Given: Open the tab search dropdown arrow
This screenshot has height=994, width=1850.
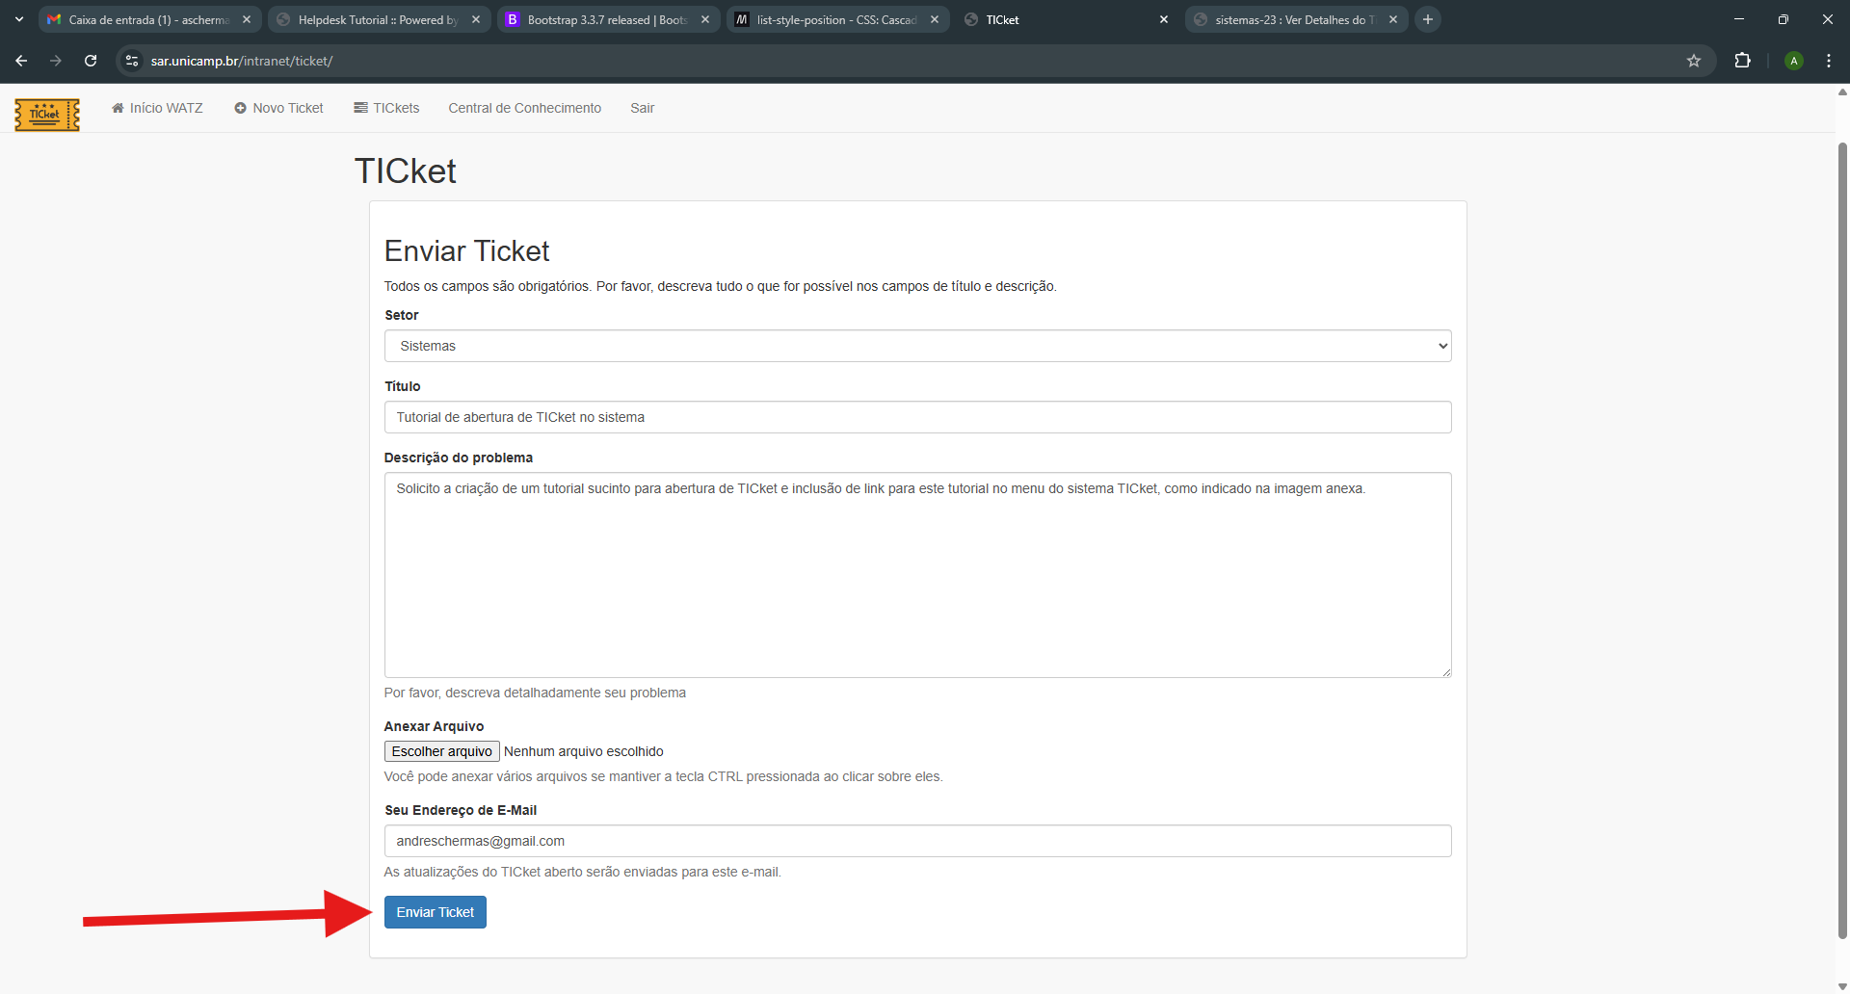Looking at the screenshot, I should tap(19, 19).
